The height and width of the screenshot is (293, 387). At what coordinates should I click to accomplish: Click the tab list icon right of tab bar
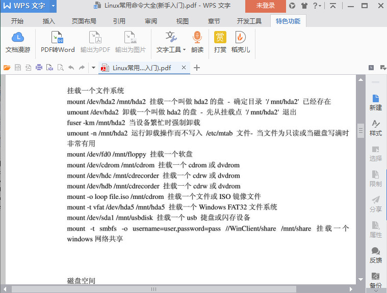371,68
